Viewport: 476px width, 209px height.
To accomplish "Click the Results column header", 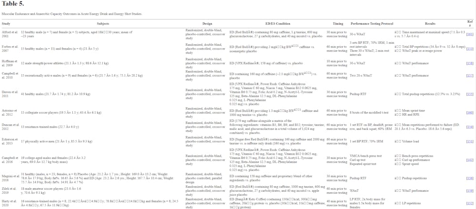I will (430, 23).
